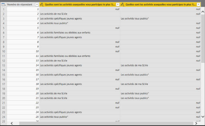Click 'Les activités tous publics' in second column, respondent 16
Screen dimensions: 205x126
tap(135, 75)
